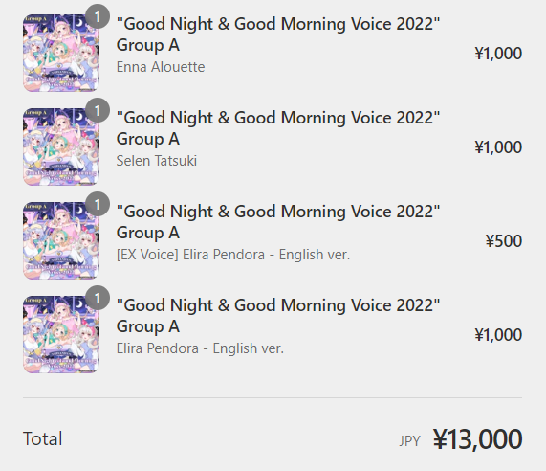Click quantity badge on Selen Tatsuki item
Screen dimensions: 546x471
(98, 110)
